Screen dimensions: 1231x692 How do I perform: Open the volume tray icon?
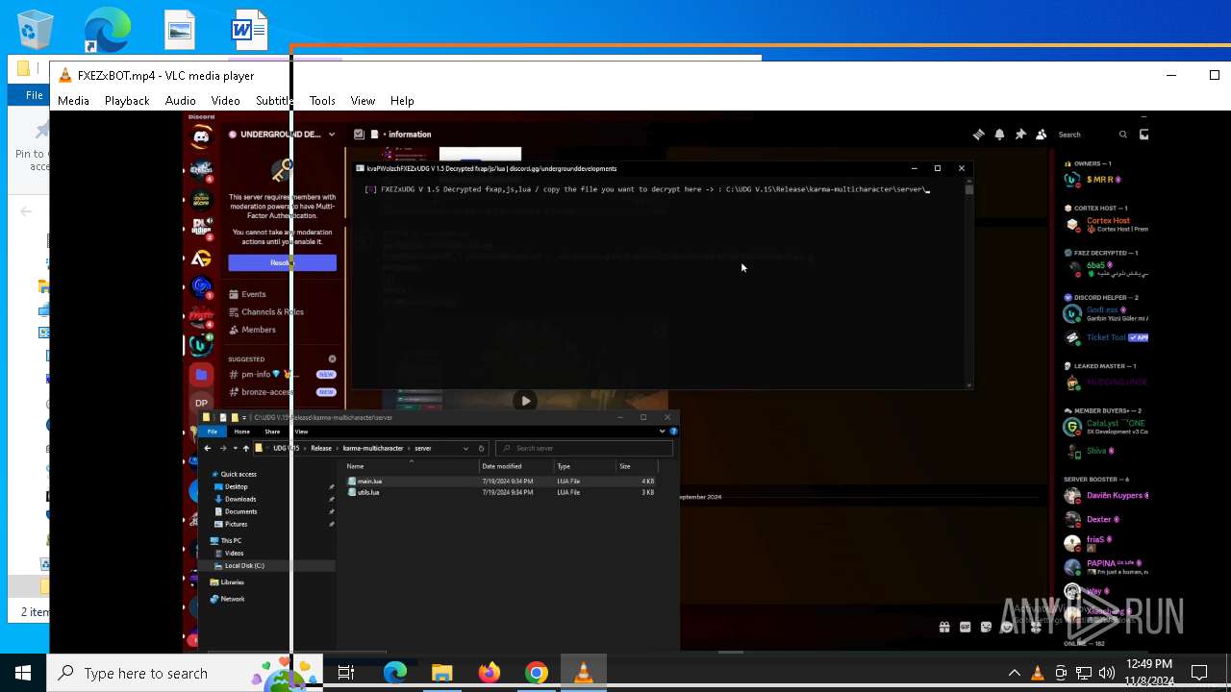1107,673
